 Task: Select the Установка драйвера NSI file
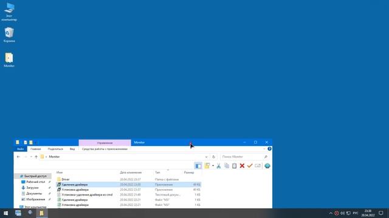[x=128, y=205]
